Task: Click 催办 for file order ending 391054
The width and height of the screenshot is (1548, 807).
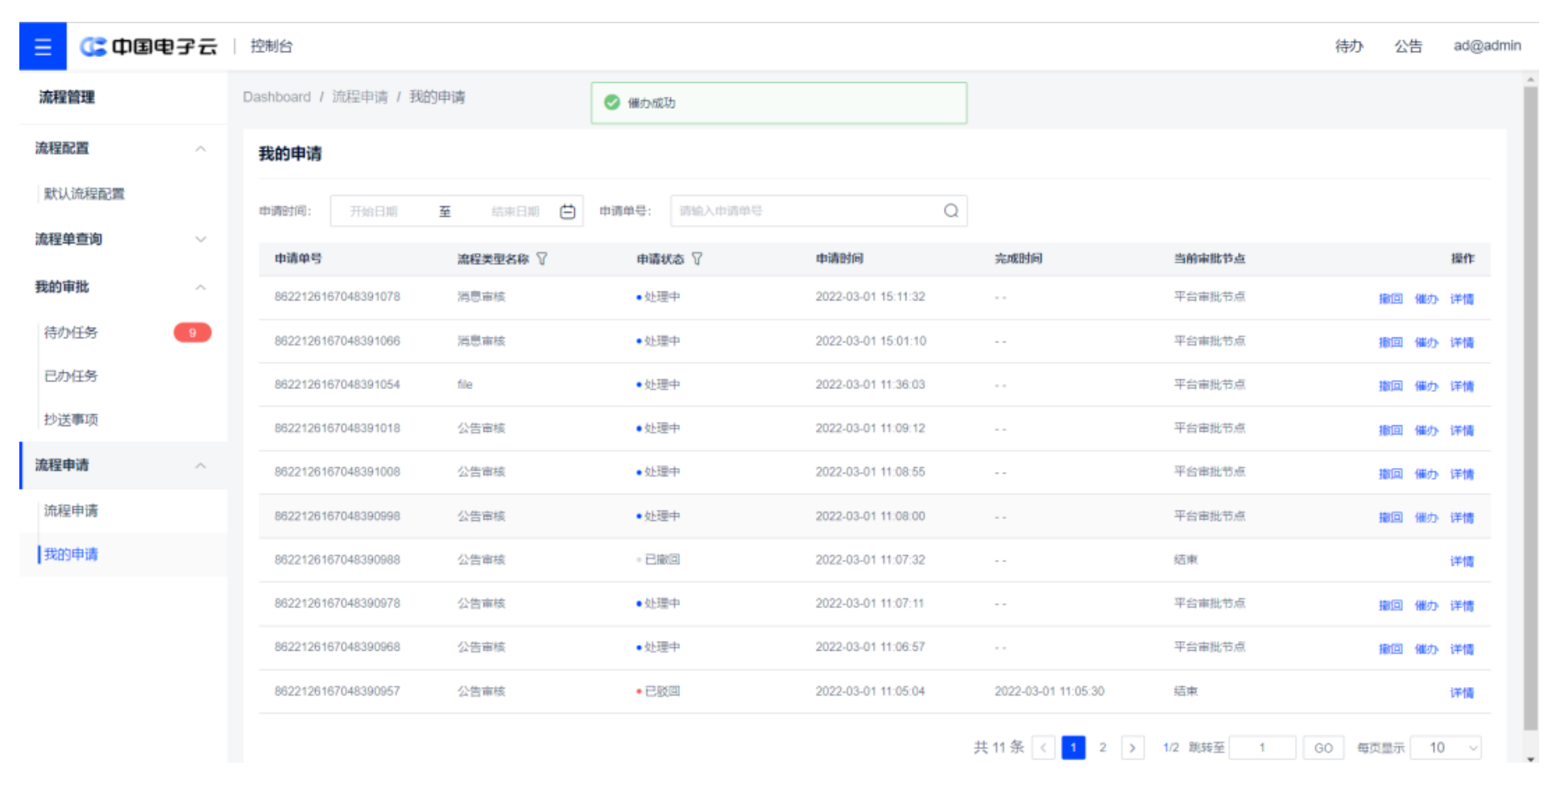Action: [1426, 386]
